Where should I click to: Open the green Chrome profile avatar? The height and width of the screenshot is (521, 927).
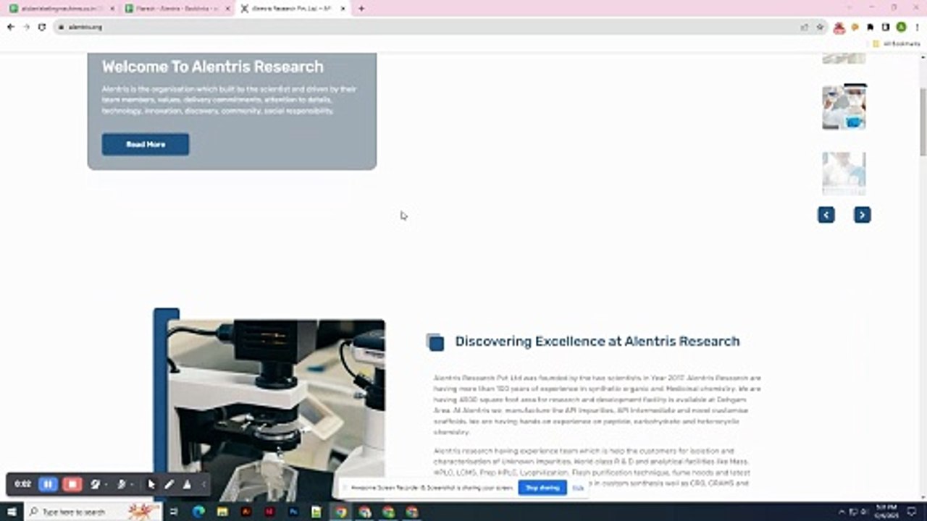click(x=901, y=27)
